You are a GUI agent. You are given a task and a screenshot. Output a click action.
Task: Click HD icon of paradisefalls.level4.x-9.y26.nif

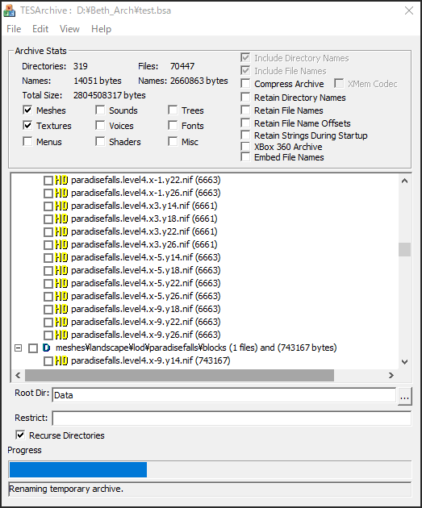61,335
